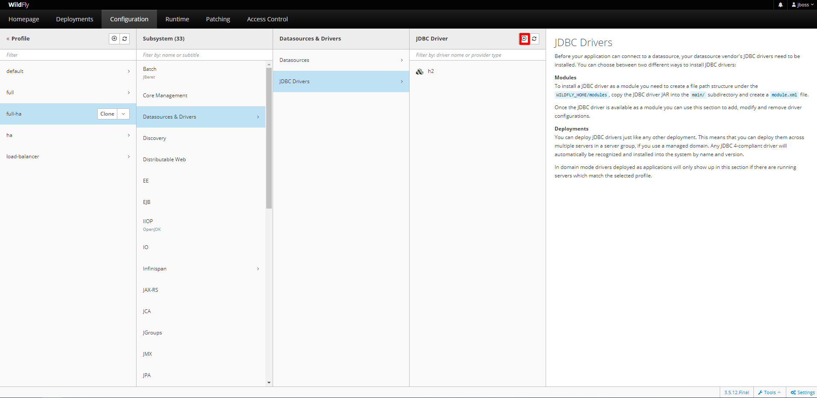
Task: Click the WildFly logo
Action: [19, 5]
